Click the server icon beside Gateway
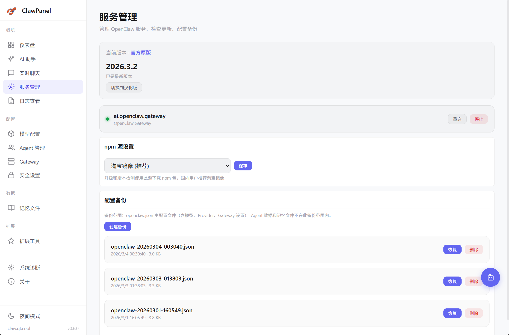 [x=11, y=161]
